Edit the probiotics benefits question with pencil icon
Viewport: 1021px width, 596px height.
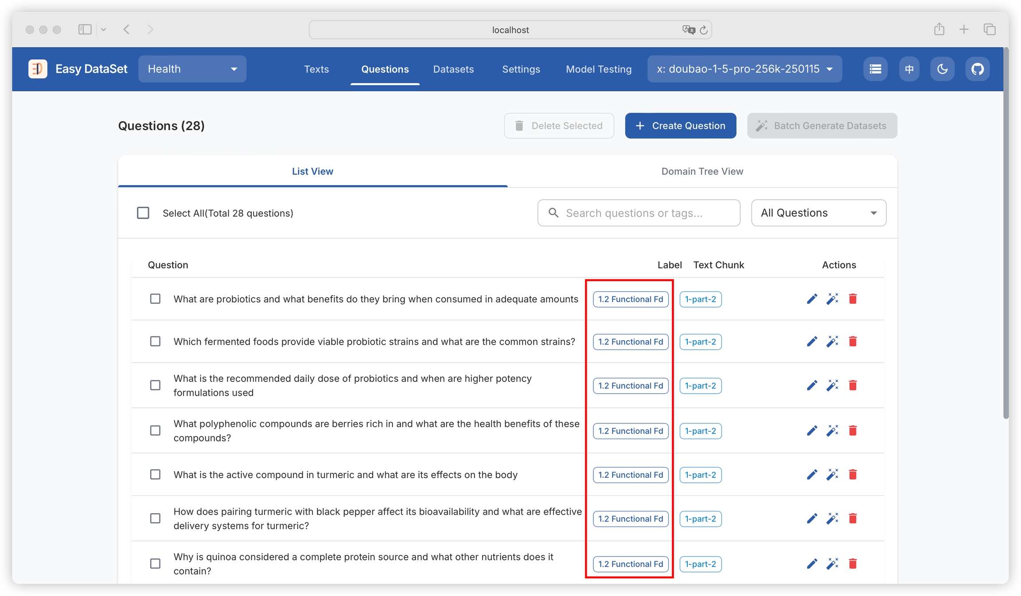[812, 299]
